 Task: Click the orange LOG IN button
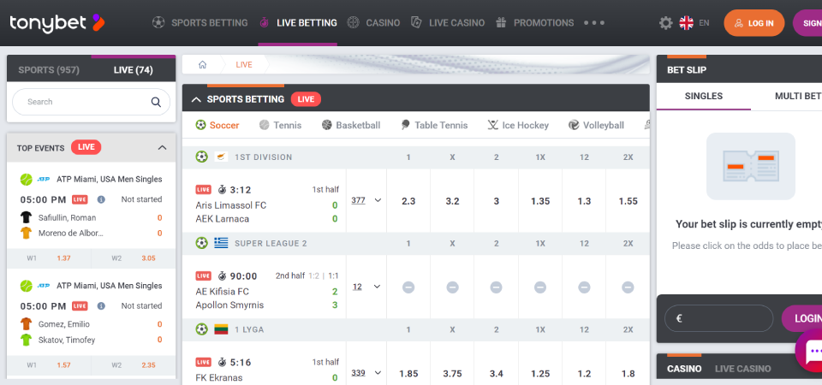pos(753,23)
